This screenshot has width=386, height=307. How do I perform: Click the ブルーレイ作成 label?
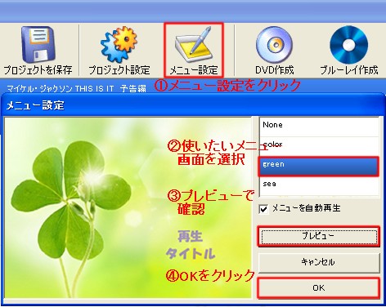point(349,70)
